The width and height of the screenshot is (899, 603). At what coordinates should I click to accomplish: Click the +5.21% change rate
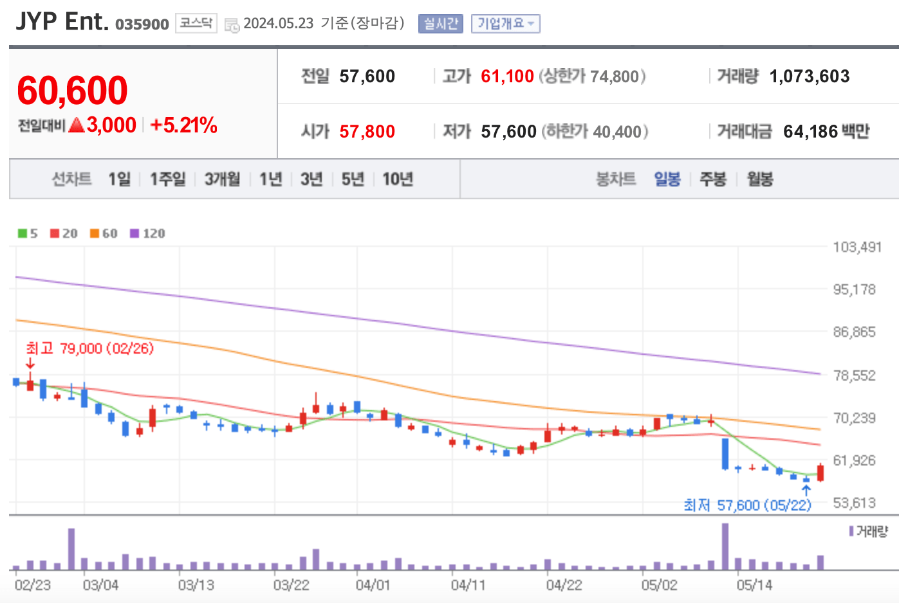pos(183,125)
